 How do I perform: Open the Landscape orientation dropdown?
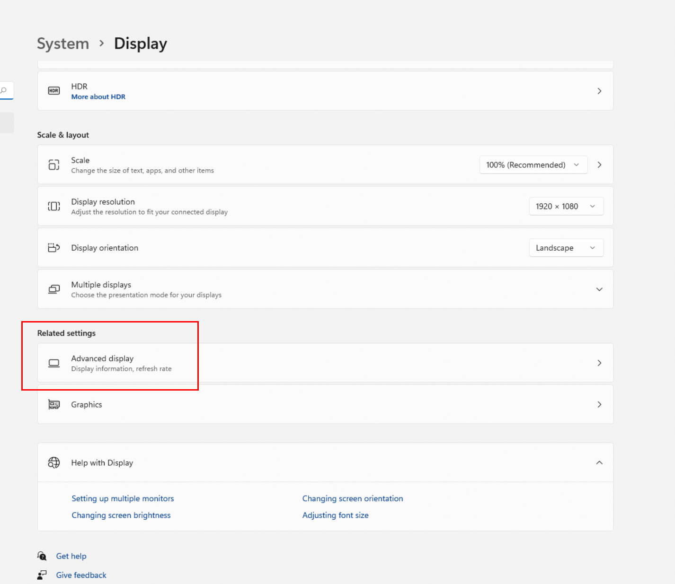point(566,248)
